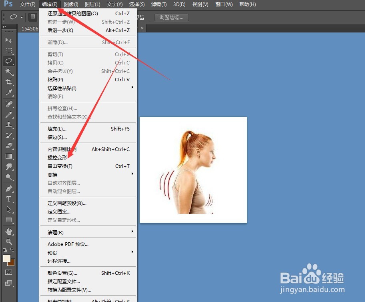Viewport: 365px width, 302px height.
Task: Click the 调整边缘 button
Action: (171, 17)
